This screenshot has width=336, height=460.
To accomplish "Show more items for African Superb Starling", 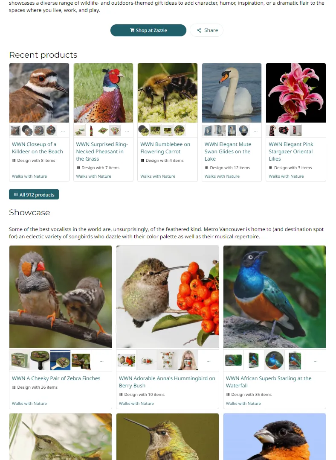I will coord(316,360).
